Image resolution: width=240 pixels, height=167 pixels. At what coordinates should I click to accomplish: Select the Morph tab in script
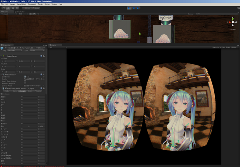[x=22, y=91]
